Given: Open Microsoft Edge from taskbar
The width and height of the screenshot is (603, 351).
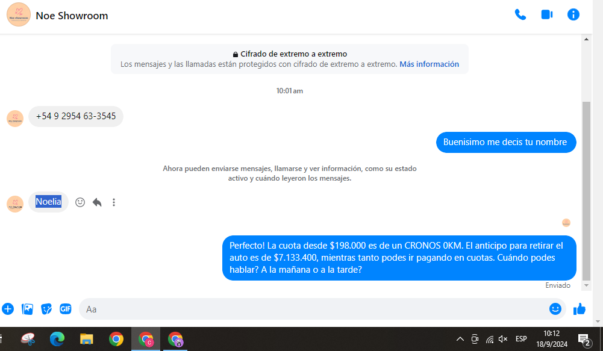Looking at the screenshot, I should coord(57,339).
